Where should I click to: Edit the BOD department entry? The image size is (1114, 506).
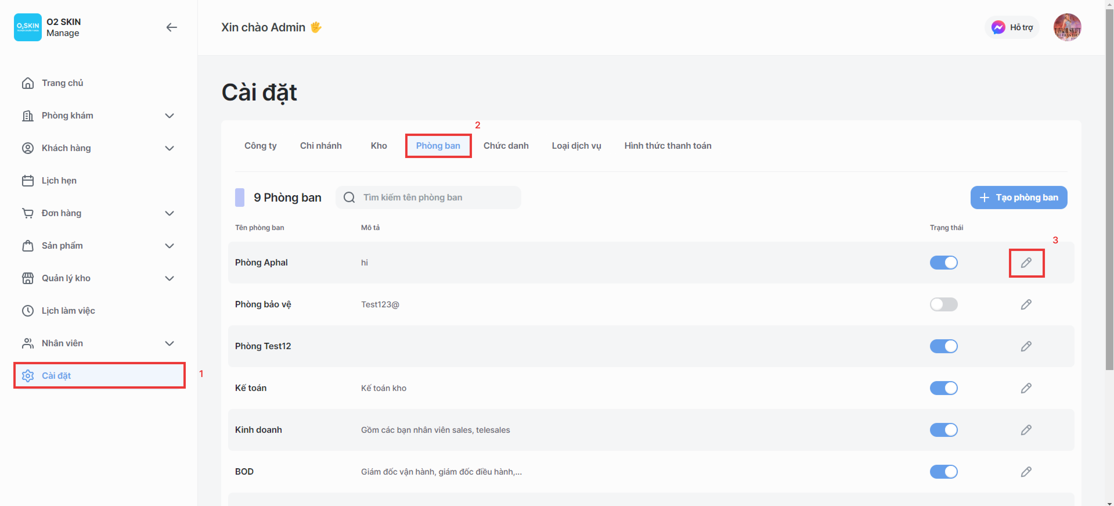tap(1026, 472)
